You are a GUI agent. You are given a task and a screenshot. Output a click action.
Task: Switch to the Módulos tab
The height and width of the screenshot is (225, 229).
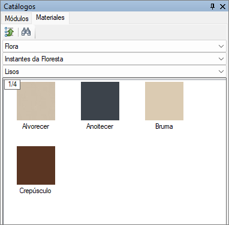(17, 19)
